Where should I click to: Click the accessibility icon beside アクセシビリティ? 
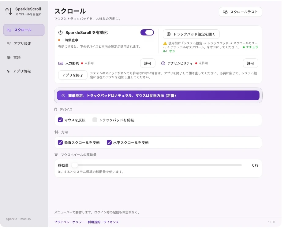click(163, 63)
